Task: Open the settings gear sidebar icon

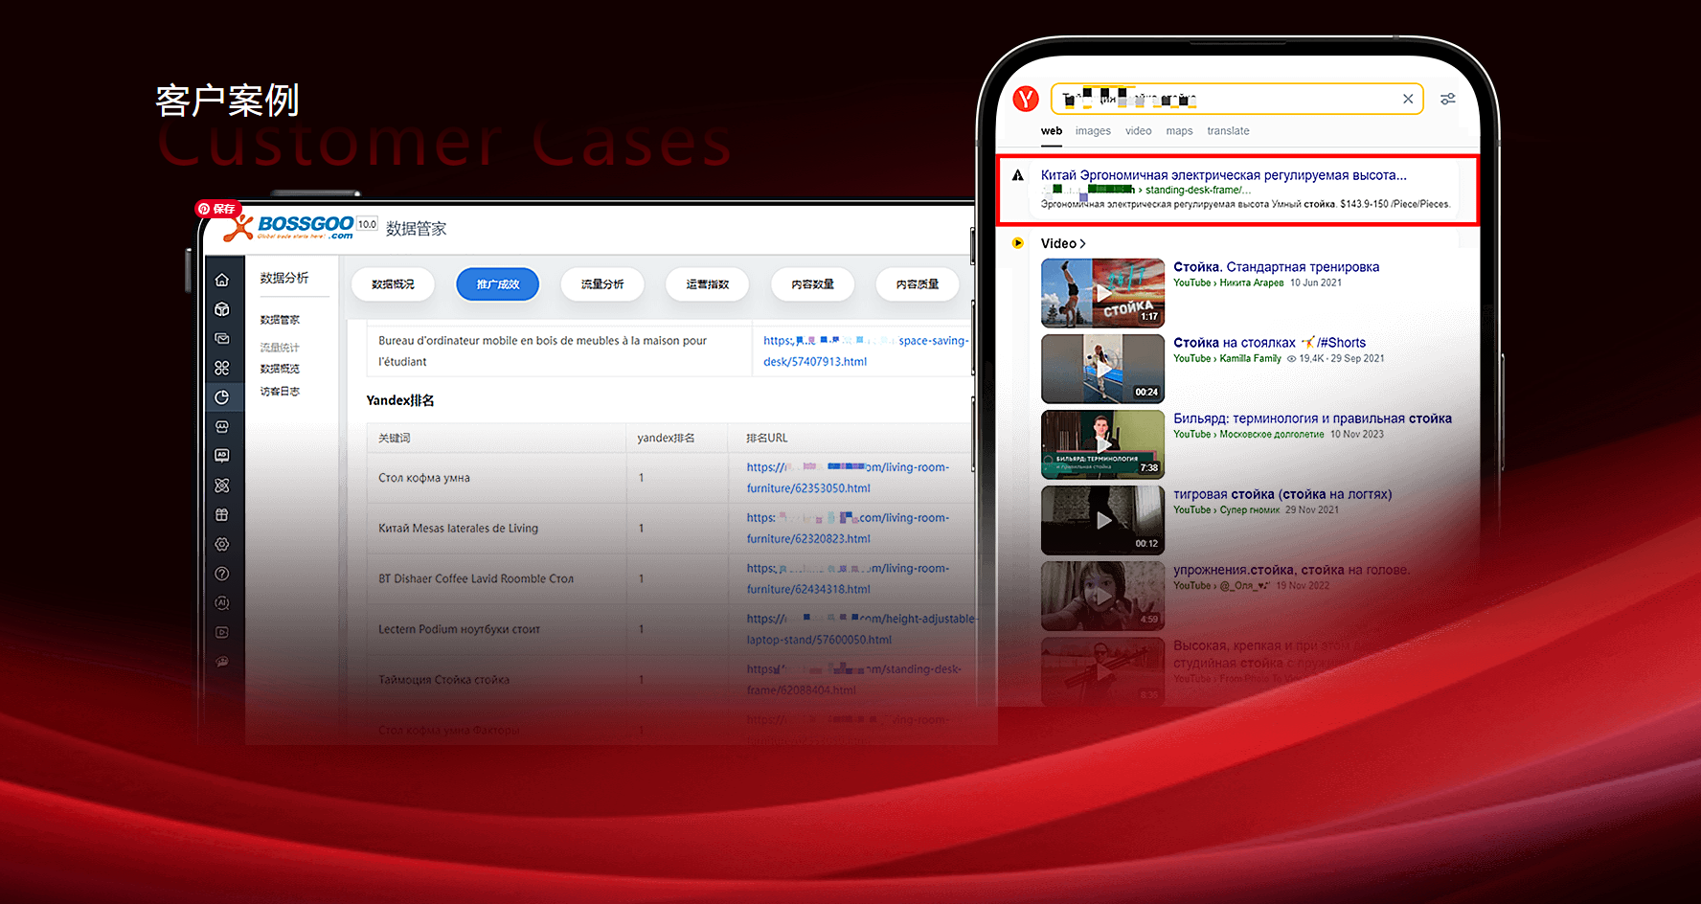Action: tap(222, 544)
